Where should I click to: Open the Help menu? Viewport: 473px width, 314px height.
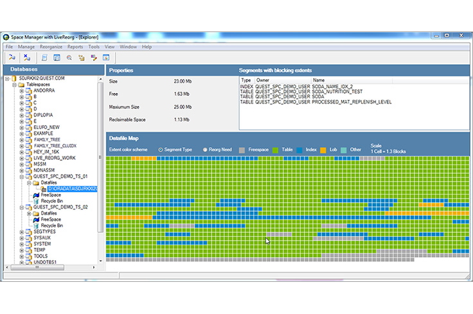[147, 47]
